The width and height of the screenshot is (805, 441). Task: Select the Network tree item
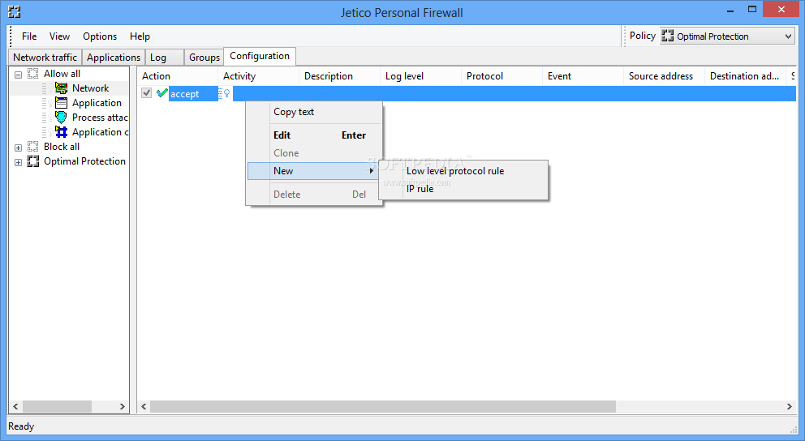click(x=90, y=88)
